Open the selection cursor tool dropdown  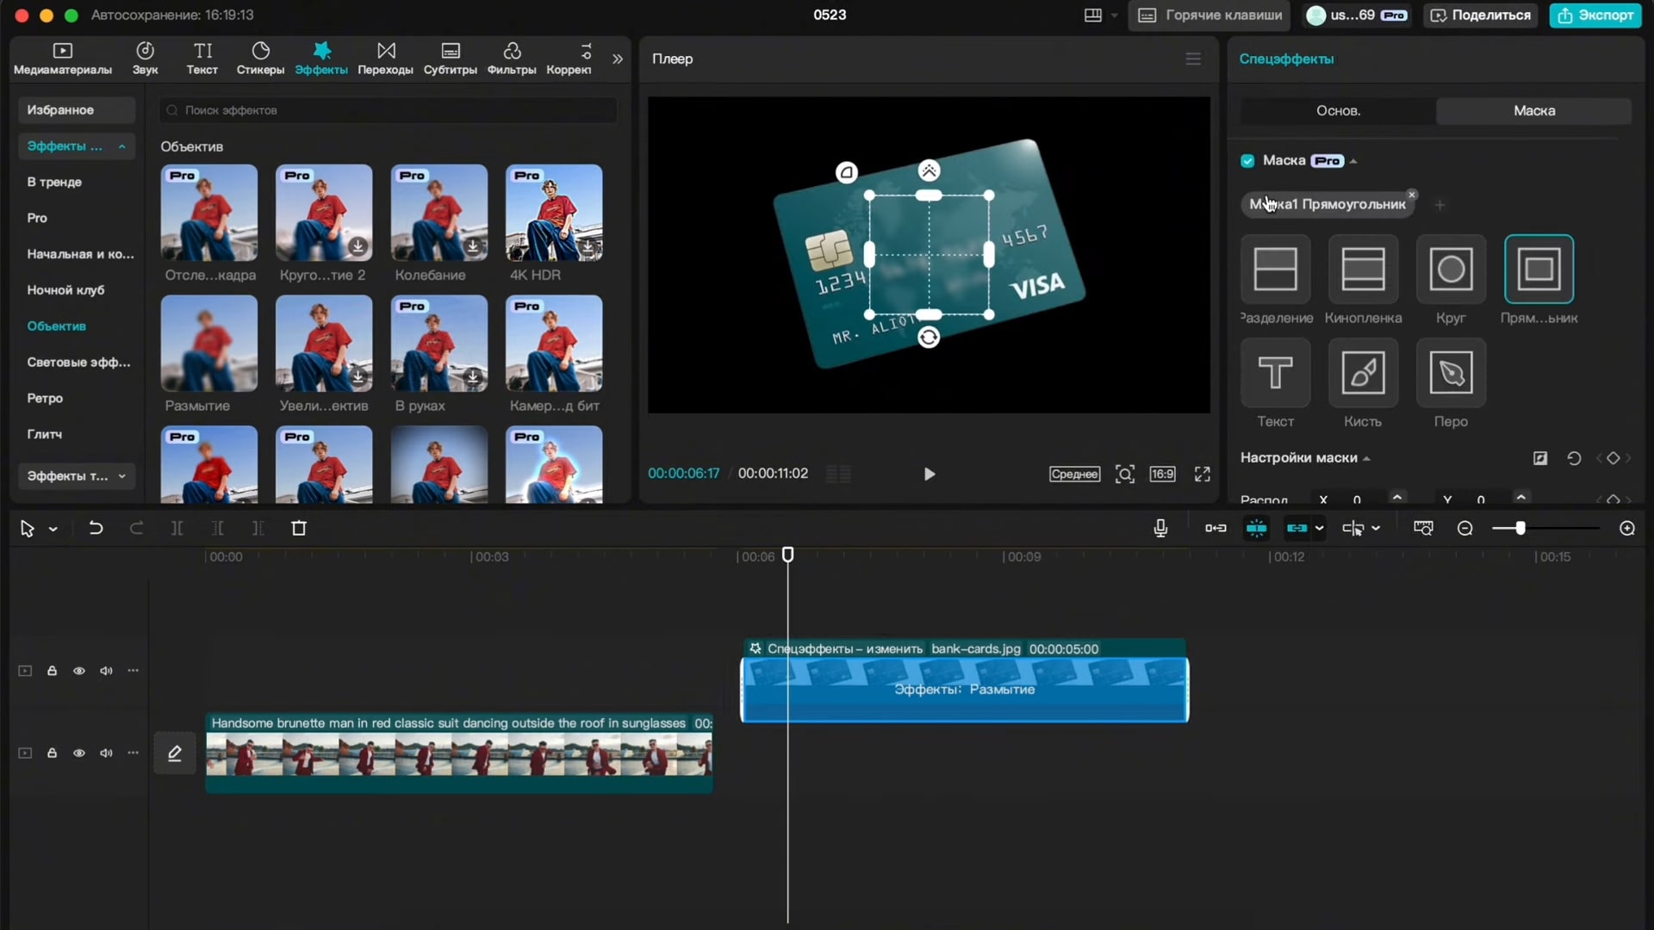(x=53, y=529)
